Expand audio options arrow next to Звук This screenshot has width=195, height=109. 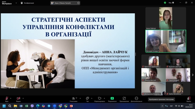tap(11, 98)
